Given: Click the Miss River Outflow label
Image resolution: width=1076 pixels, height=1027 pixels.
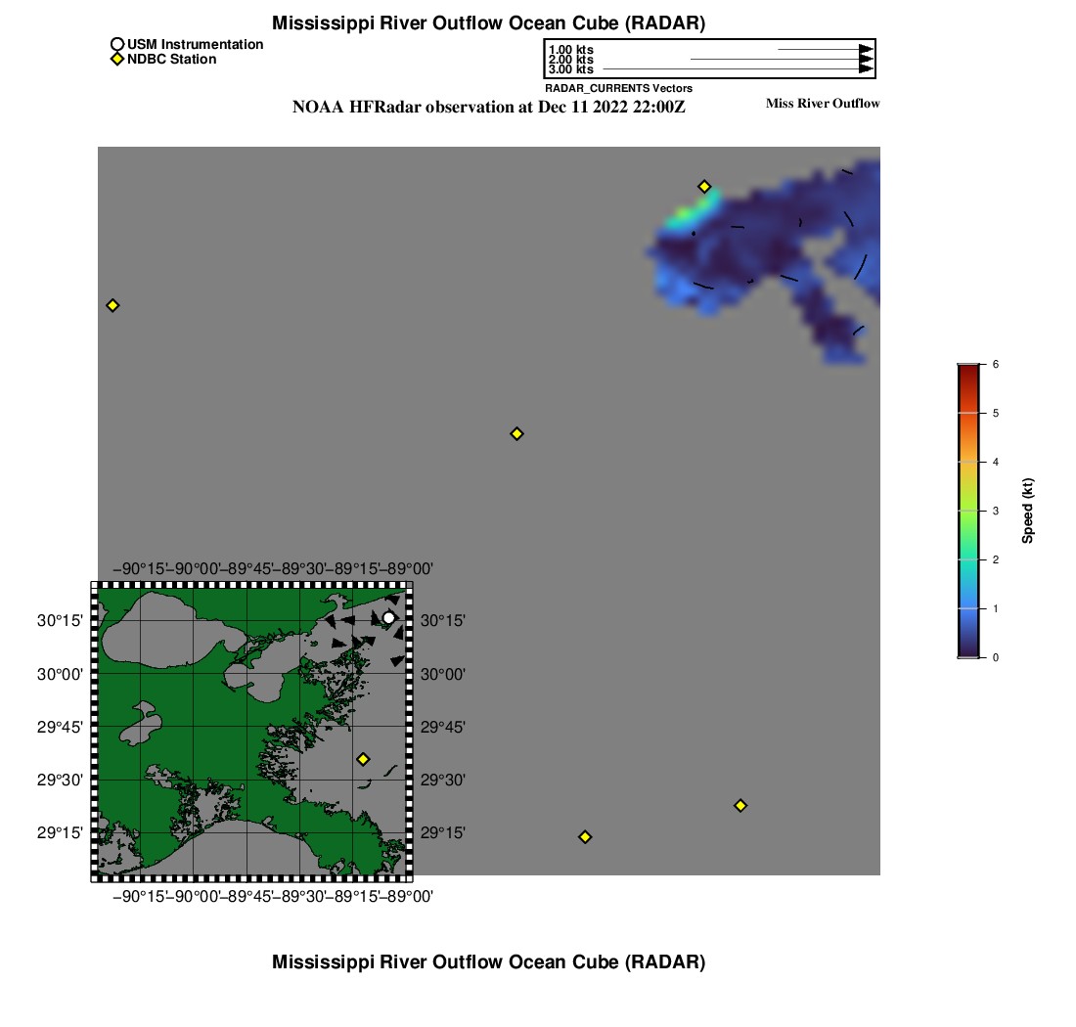Looking at the screenshot, I should coord(822,104).
